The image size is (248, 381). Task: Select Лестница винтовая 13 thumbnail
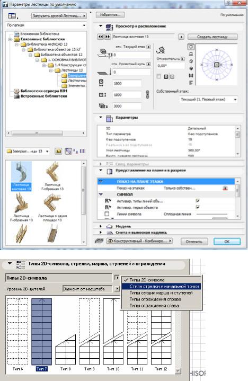(21, 176)
